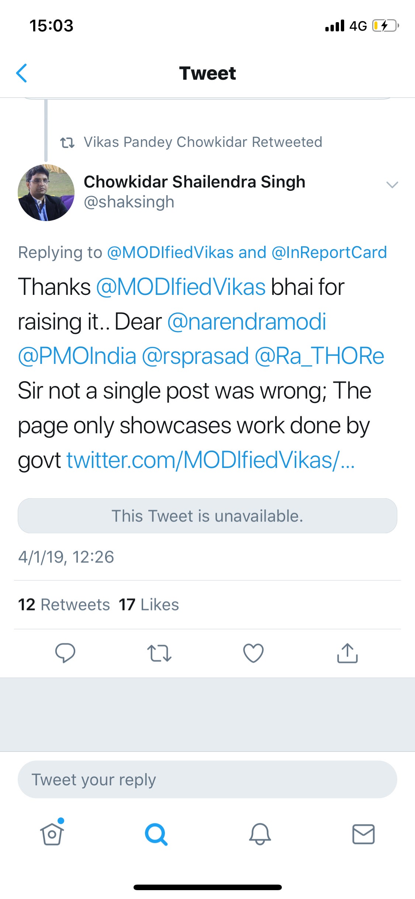Like the tweet with the heart icon
Image resolution: width=415 pixels, height=899 pixels.
pyautogui.click(x=253, y=653)
